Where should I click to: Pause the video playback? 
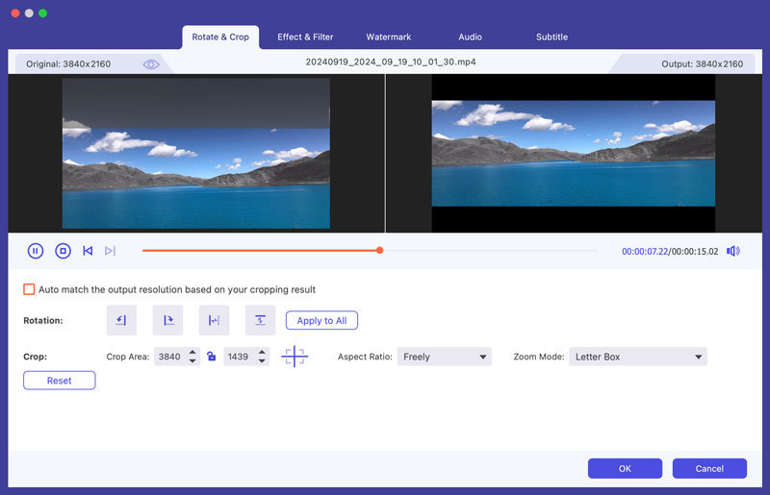click(36, 251)
